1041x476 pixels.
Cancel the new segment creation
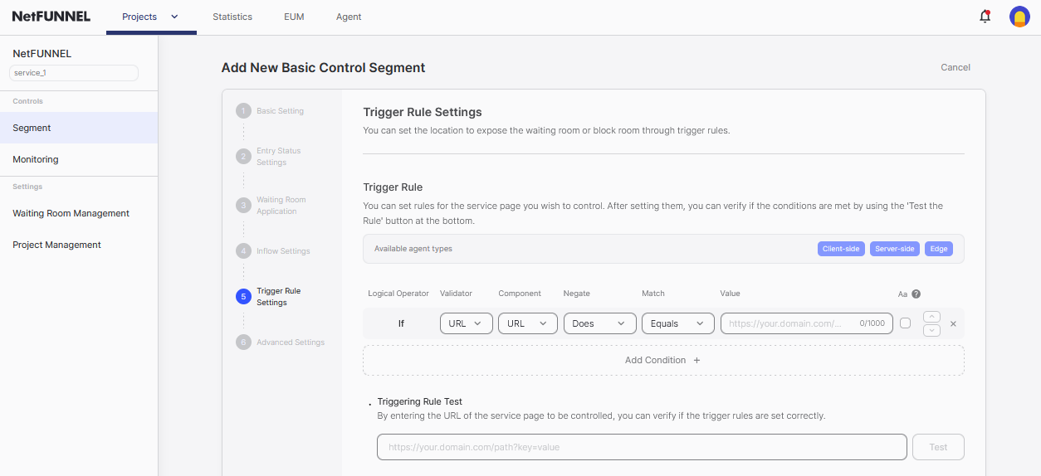[x=955, y=67]
